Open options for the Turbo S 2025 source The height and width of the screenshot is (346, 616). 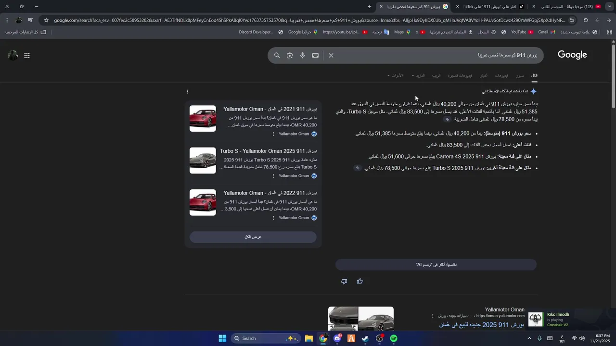[273, 176]
